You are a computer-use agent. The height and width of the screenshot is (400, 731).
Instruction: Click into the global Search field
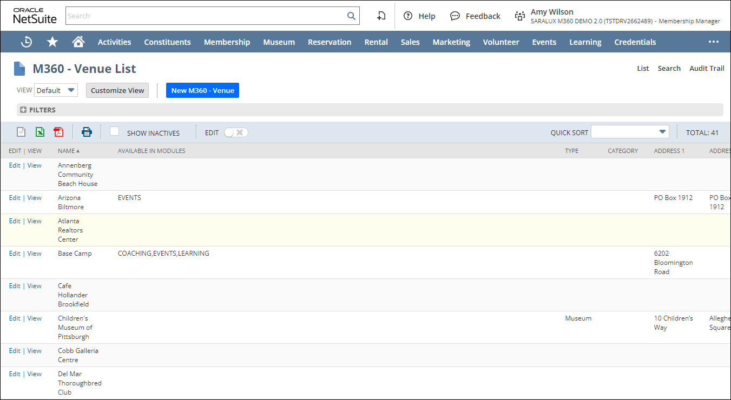click(206, 16)
